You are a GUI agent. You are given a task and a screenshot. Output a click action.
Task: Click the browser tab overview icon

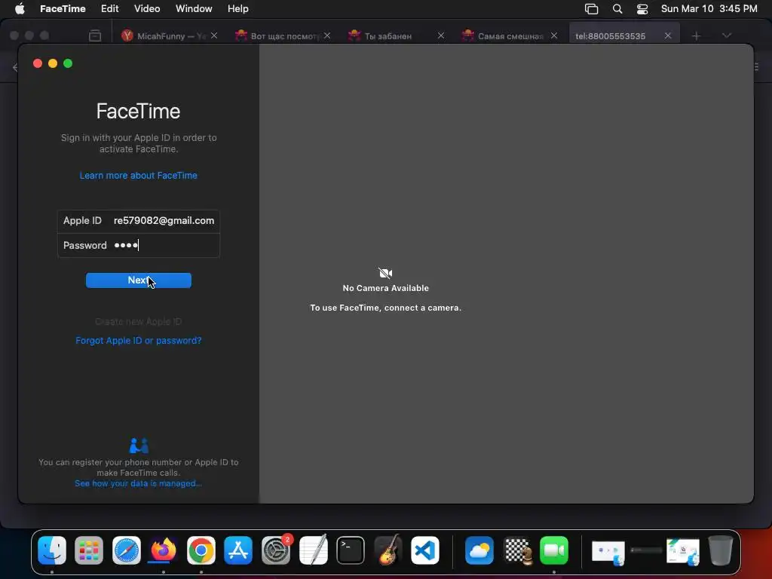pos(95,35)
